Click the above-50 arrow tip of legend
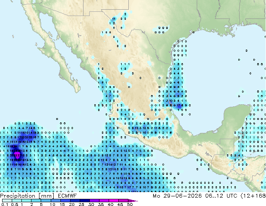The height and width of the screenshot is (206, 266). tap(133, 201)
